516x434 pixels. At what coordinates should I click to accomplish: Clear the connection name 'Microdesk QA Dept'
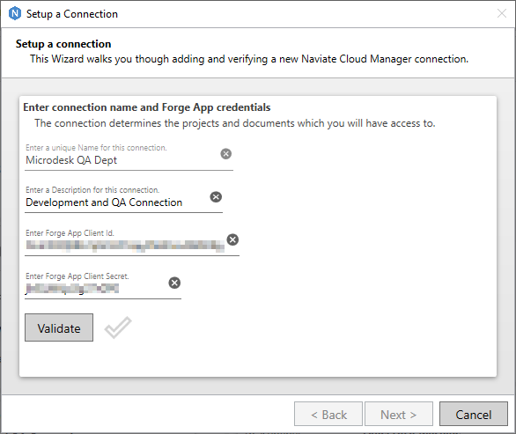(x=225, y=154)
